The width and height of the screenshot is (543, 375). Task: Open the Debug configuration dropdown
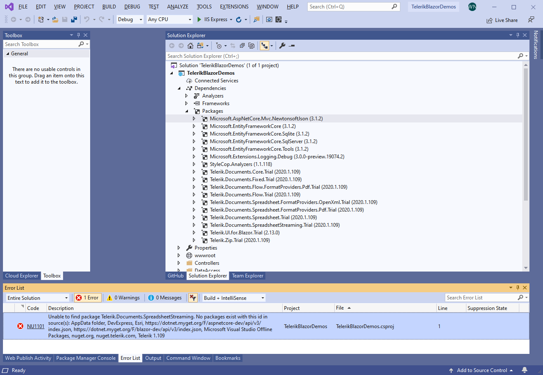coord(130,19)
